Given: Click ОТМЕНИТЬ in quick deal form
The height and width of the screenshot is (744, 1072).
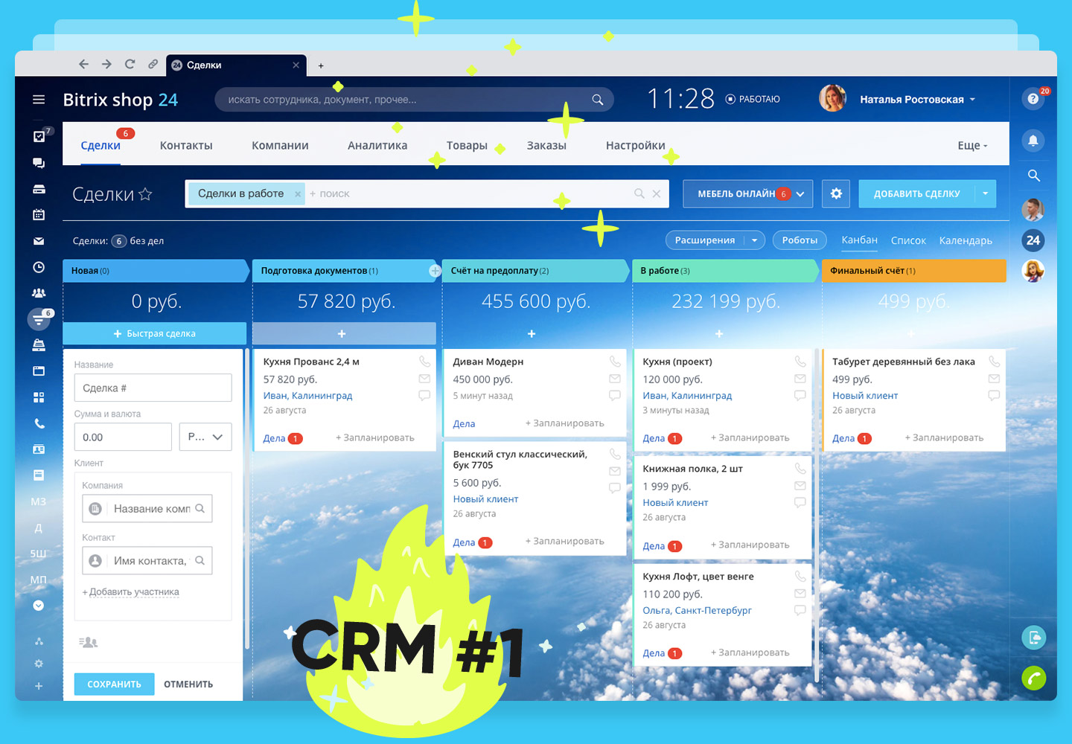Looking at the screenshot, I should [x=188, y=684].
